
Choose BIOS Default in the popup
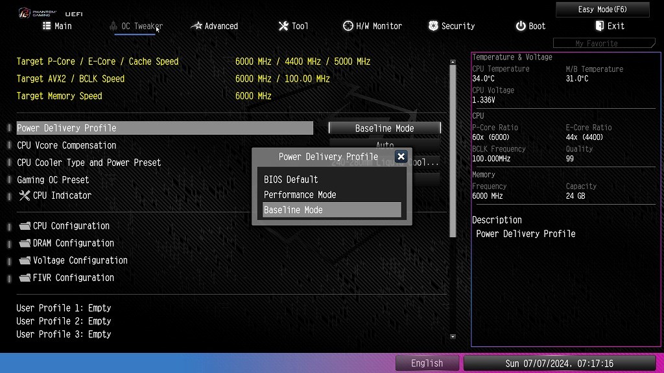click(x=290, y=179)
